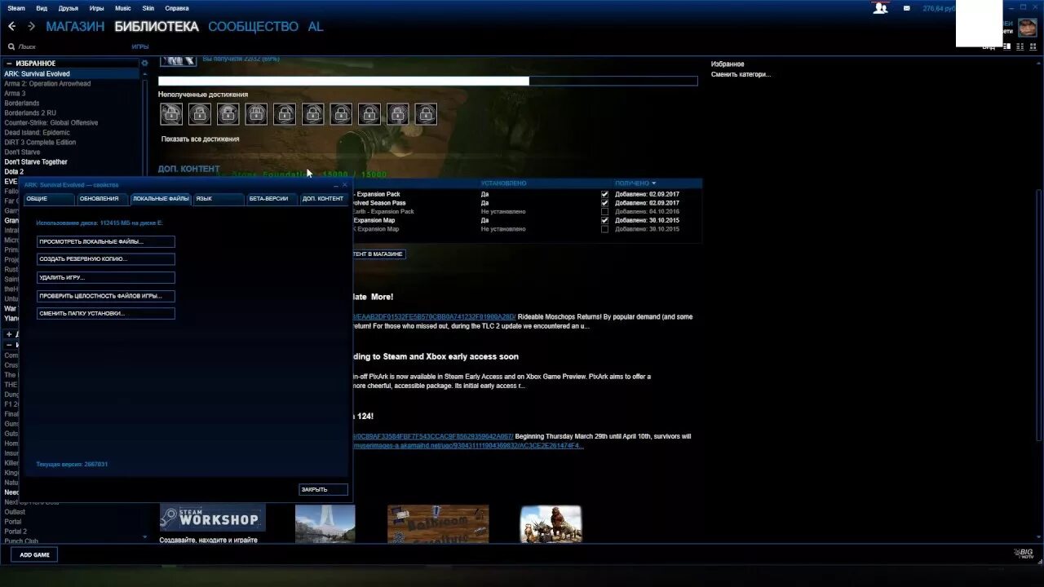Switch to the БЕТА-ВЕРСИИ tab
Screen dimensions: 1044x587
(x=272, y=199)
